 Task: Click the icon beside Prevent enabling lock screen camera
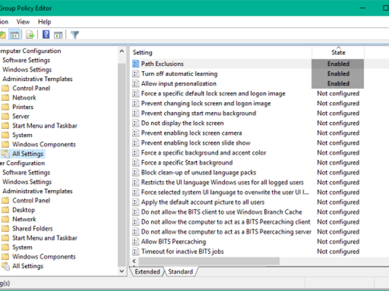(x=136, y=133)
